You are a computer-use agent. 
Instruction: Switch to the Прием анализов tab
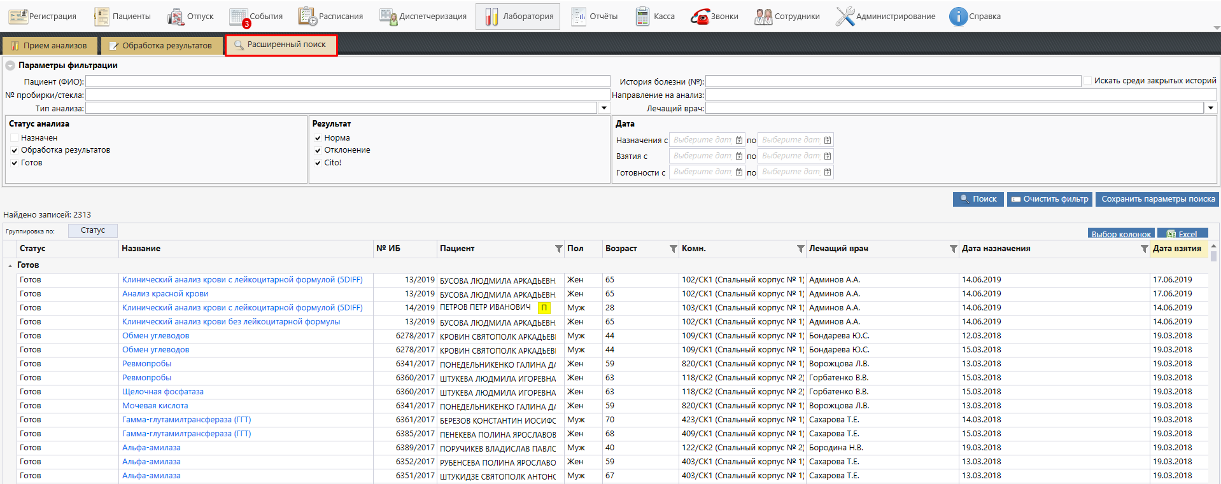click(x=50, y=45)
